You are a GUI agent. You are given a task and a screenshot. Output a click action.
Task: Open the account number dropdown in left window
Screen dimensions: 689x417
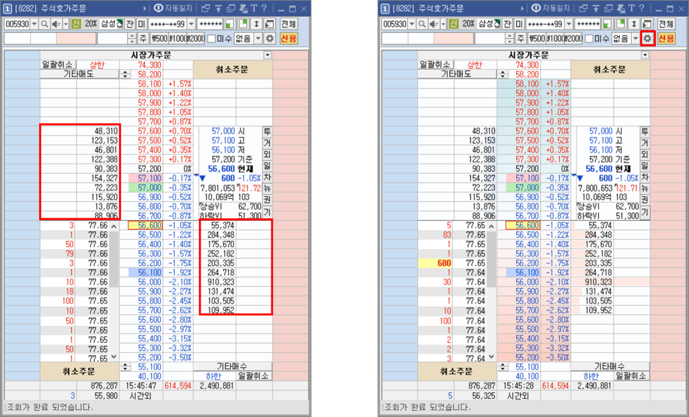click(x=191, y=24)
